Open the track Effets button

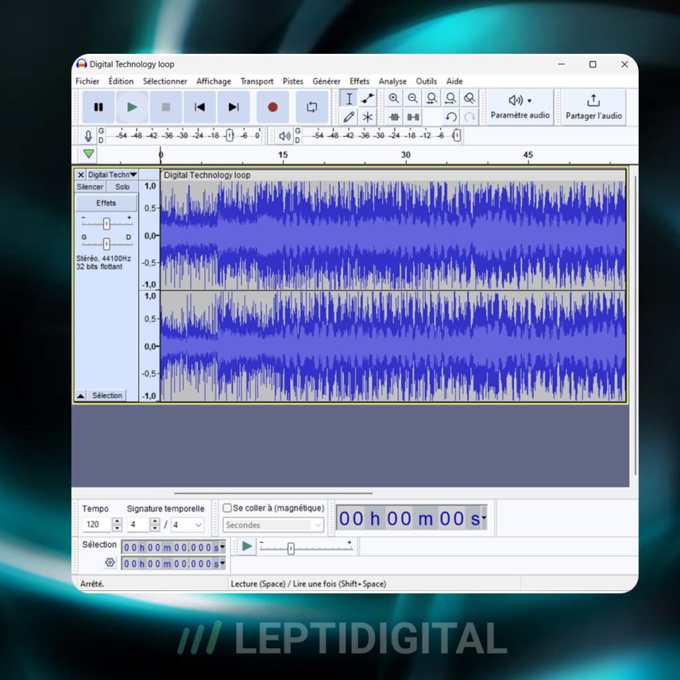pyautogui.click(x=106, y=203)
